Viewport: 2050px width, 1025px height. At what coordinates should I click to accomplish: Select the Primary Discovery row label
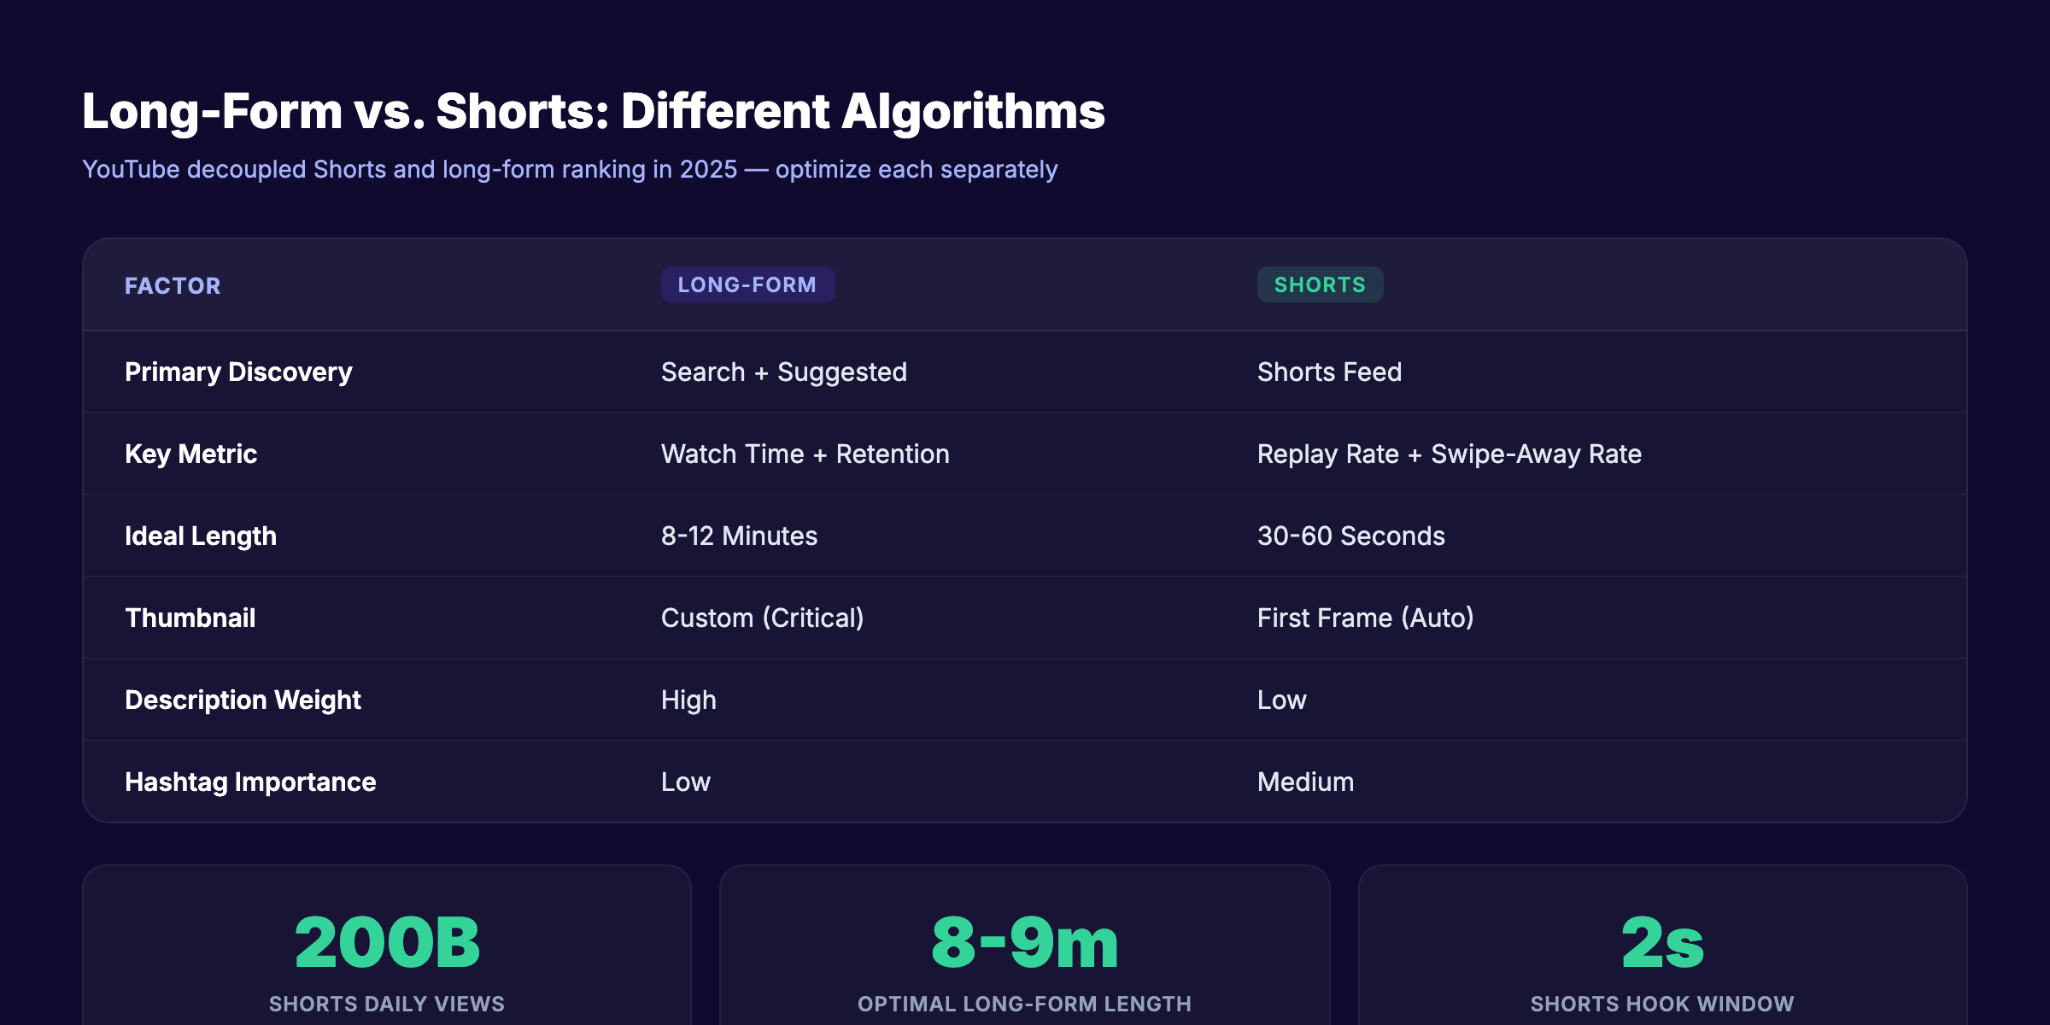pyautogui.click(x=237, y=372)
